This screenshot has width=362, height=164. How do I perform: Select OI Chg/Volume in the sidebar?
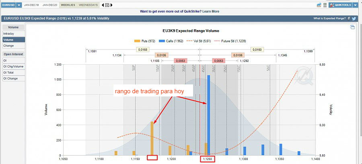[13, 66]
